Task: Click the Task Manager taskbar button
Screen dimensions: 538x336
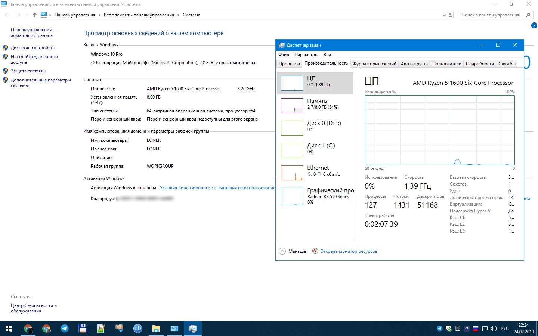Action: (193, 329)
